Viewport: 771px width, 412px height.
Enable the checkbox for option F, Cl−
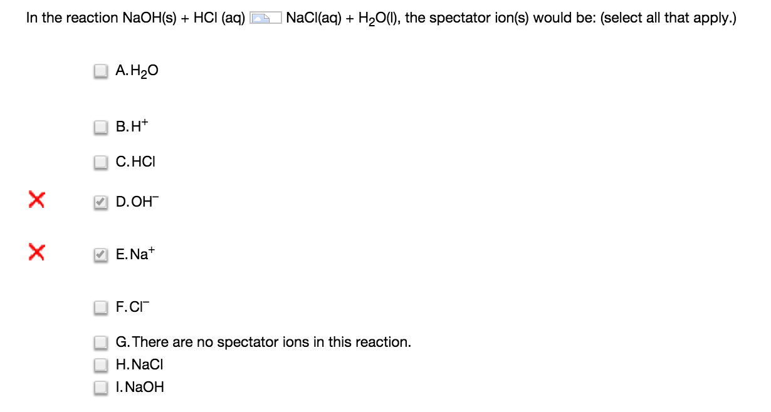tap(101, 307)
